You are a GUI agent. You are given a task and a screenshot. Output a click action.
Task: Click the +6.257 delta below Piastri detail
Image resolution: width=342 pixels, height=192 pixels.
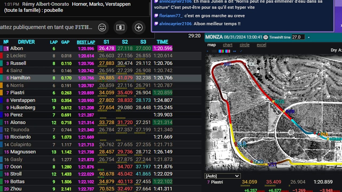pyautogui.click(x=251, y=190)
